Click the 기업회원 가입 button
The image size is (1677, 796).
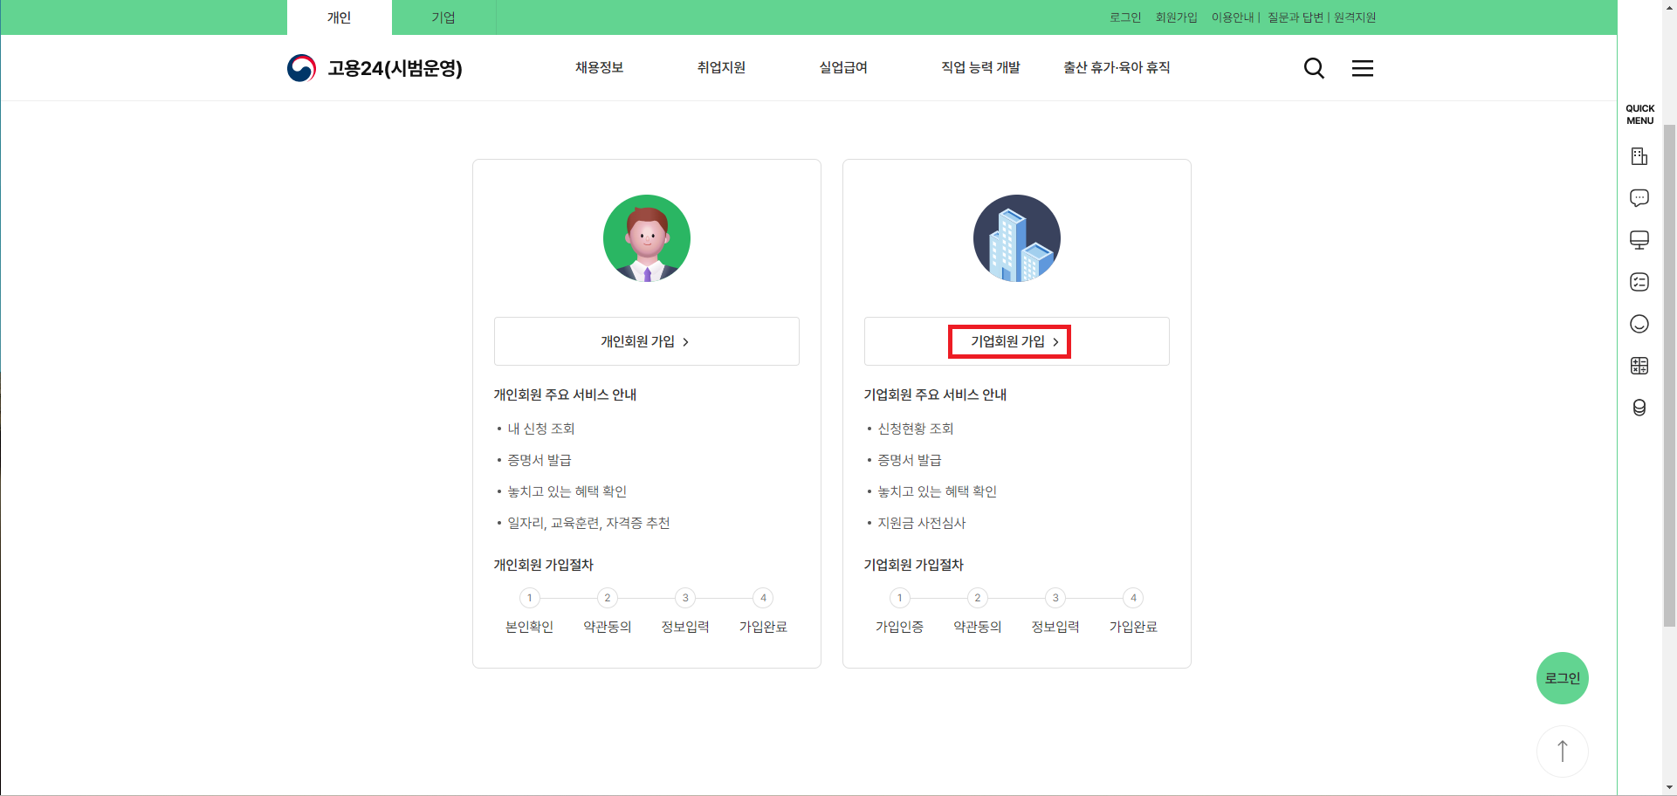pyautogui.click(x=1009, y=341)
